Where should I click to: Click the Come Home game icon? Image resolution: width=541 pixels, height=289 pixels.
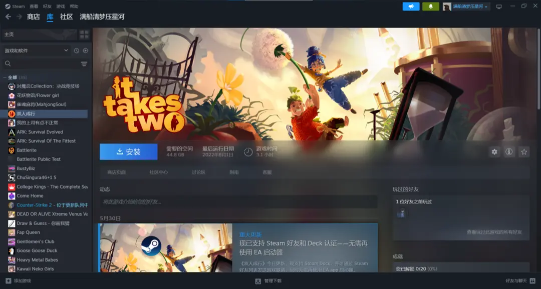coord(12,196)
